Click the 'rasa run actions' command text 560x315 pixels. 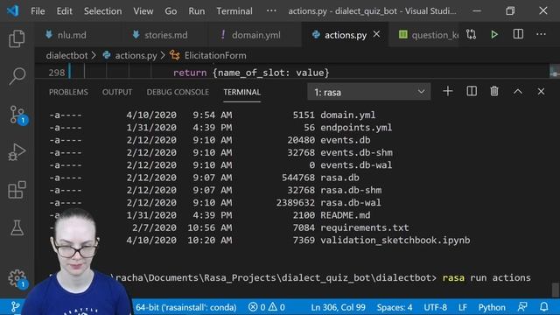pyautogui.click(x=486, y=277)
